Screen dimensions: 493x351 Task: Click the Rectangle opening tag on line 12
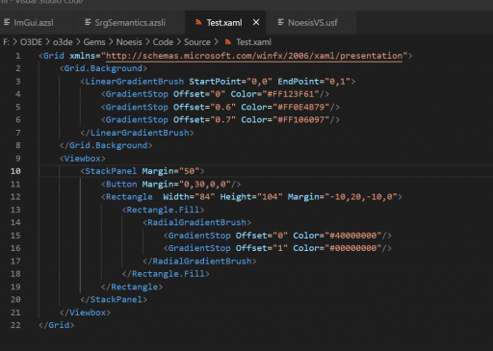coord(127,197)
